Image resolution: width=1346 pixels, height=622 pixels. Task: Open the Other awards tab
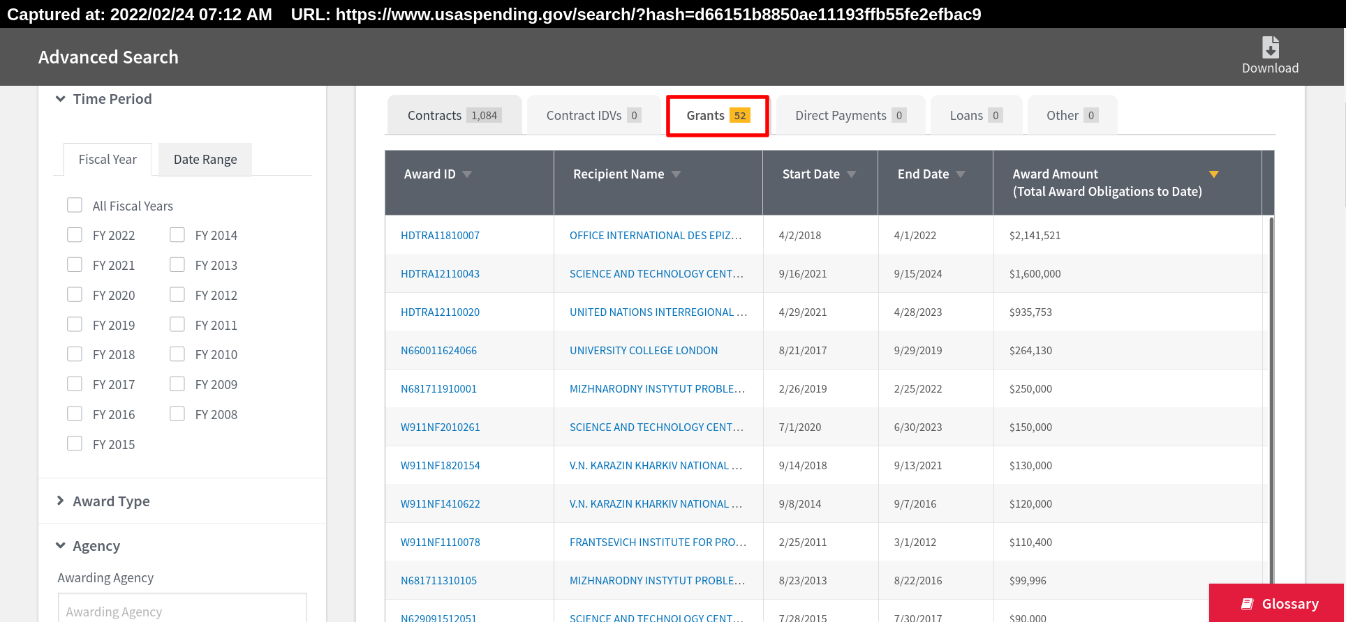1072,115
